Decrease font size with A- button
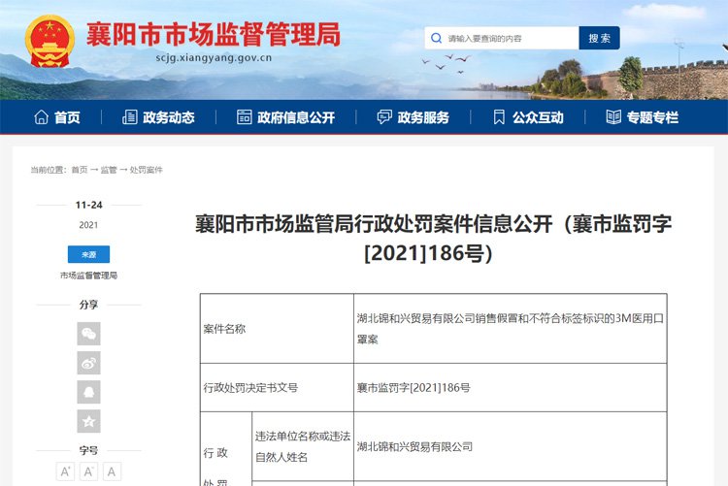Viewport: 728px width, 486px height. (89, 471)
